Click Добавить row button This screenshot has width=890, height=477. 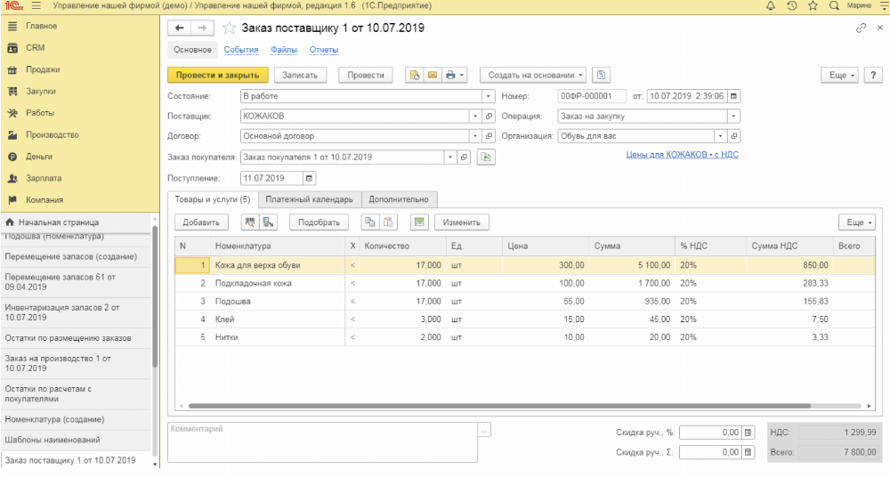coord(201,222)
